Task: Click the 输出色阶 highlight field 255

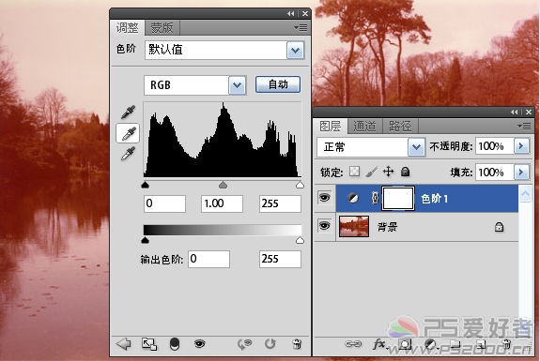Action: (280, 259)
